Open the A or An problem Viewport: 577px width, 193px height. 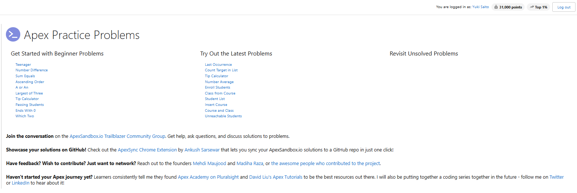(x=22, y=87)
